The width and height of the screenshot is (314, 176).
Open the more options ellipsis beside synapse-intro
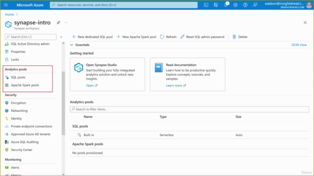click(66, 22)
